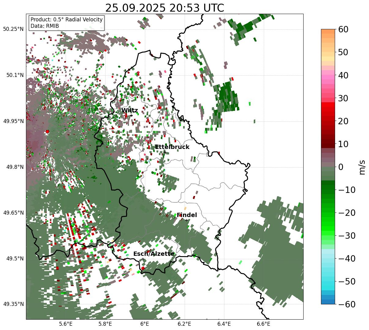This screenshot has height=330, width=369.
Task: Click the 49.8°N latitude tick label
Action: tap(15, 167)
